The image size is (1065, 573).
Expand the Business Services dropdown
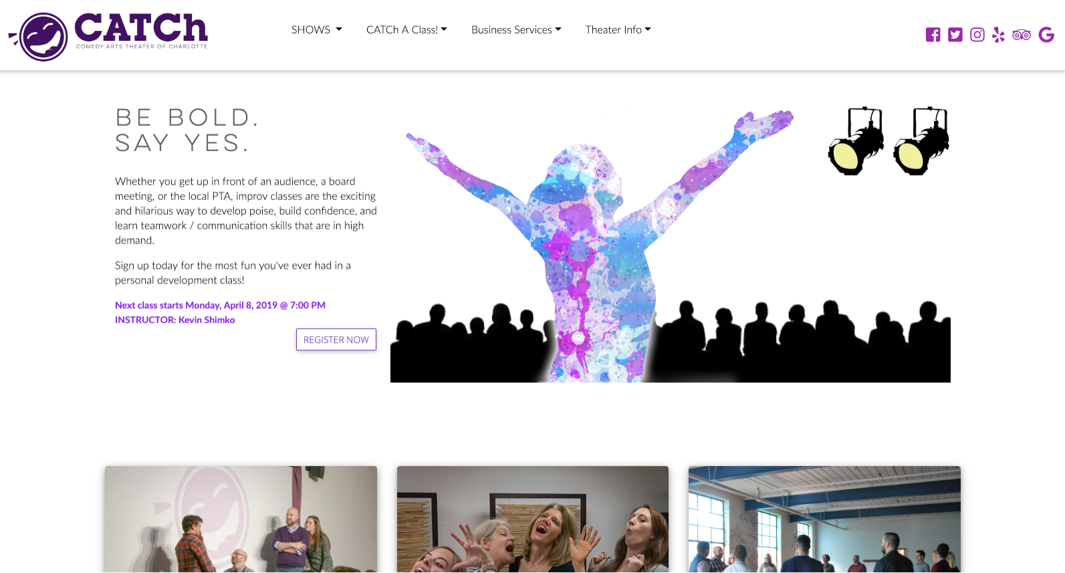(516, 29)
